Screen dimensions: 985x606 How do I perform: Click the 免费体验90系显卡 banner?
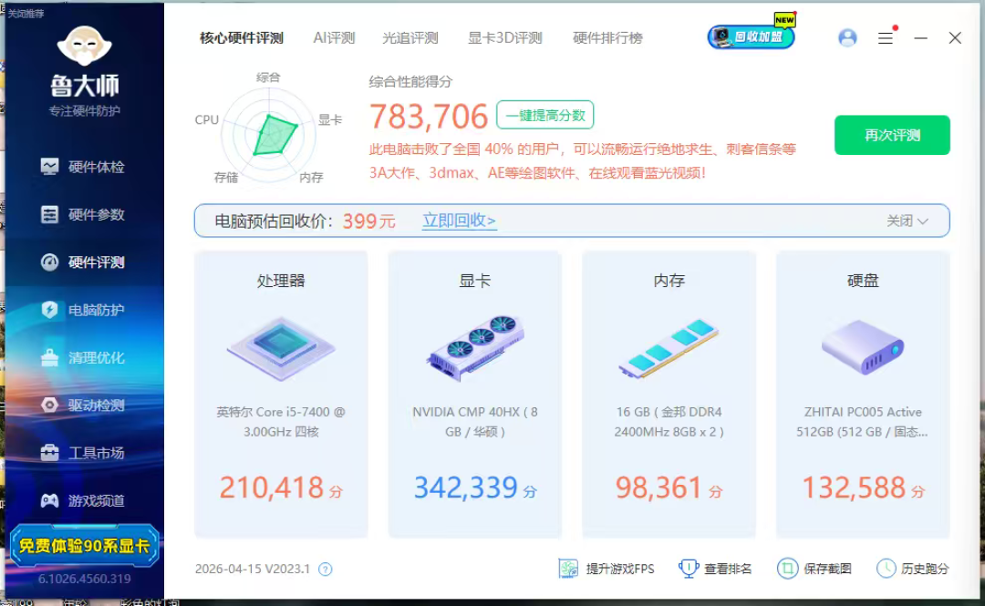point(84,545)
